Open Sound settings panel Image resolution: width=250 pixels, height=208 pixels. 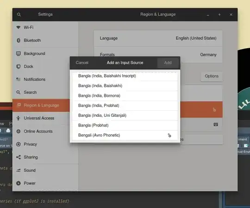coord(45,170)
